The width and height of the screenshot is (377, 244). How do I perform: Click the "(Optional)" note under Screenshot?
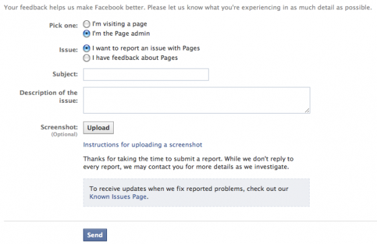pyautogui.click(x=64, y=134)
